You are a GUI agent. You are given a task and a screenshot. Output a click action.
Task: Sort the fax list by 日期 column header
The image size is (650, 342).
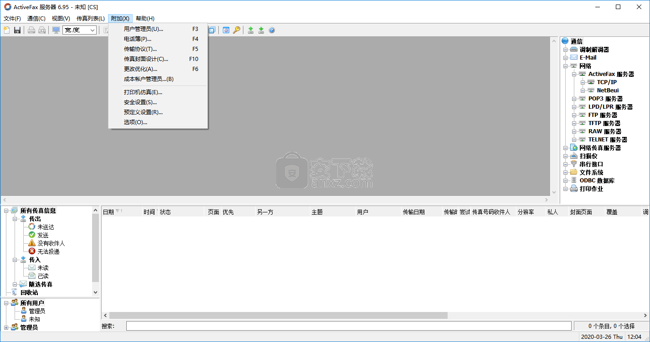tap(122, 212)
